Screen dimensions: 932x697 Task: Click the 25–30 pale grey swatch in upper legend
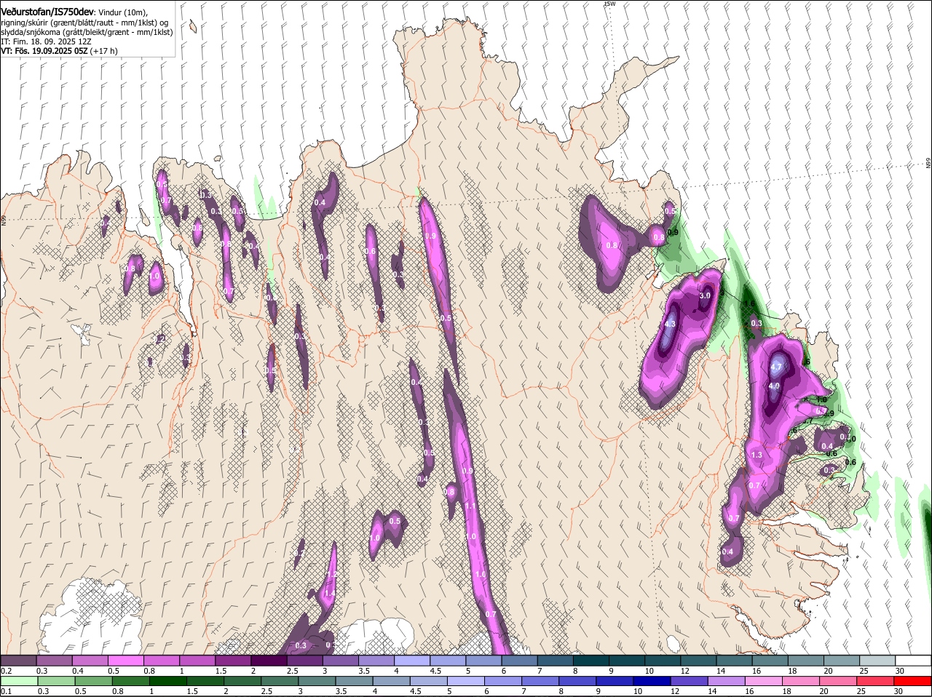(878, 661)
